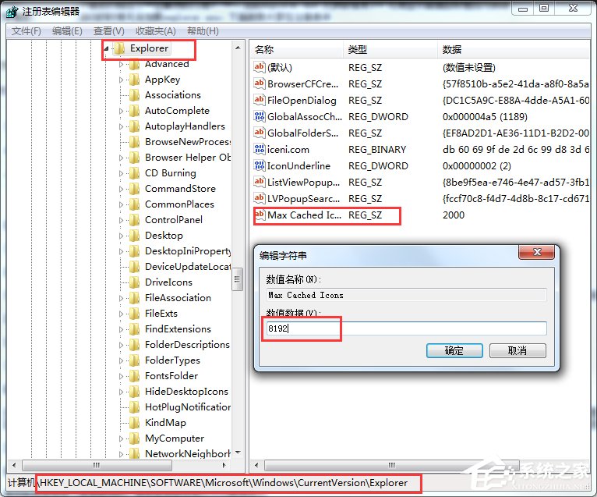Click the tree pane vertical scrollbar thumb
Image resolution: width=597 pixels, height=497 pixels.
[237, 279]
